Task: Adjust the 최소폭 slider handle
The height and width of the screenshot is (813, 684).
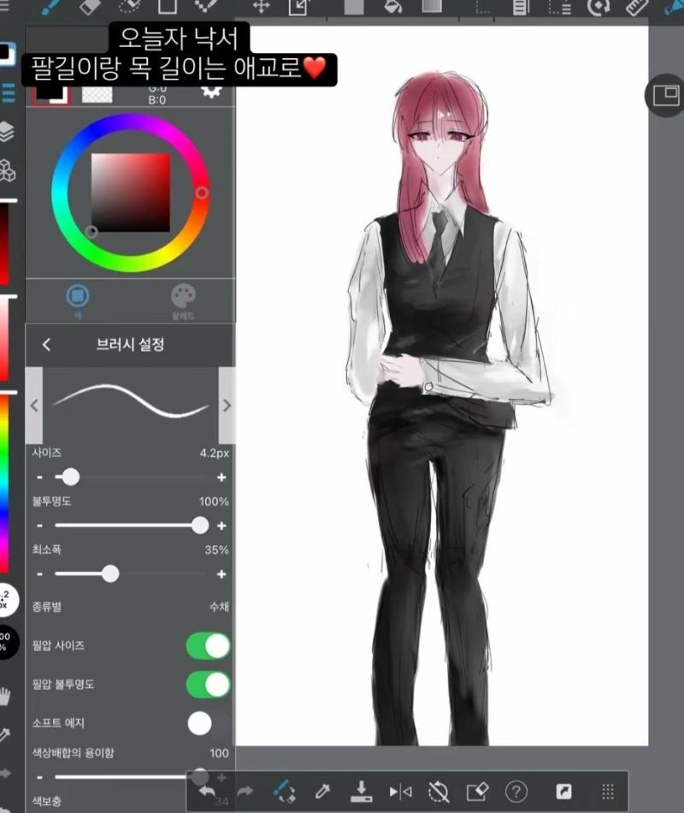Action: (x=109, y=574)
